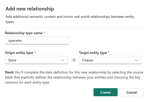149x102 pixels.
Task: Click the red asterisk beside Origin entity type
Action: pyautogui.click(x=35, y=52)
